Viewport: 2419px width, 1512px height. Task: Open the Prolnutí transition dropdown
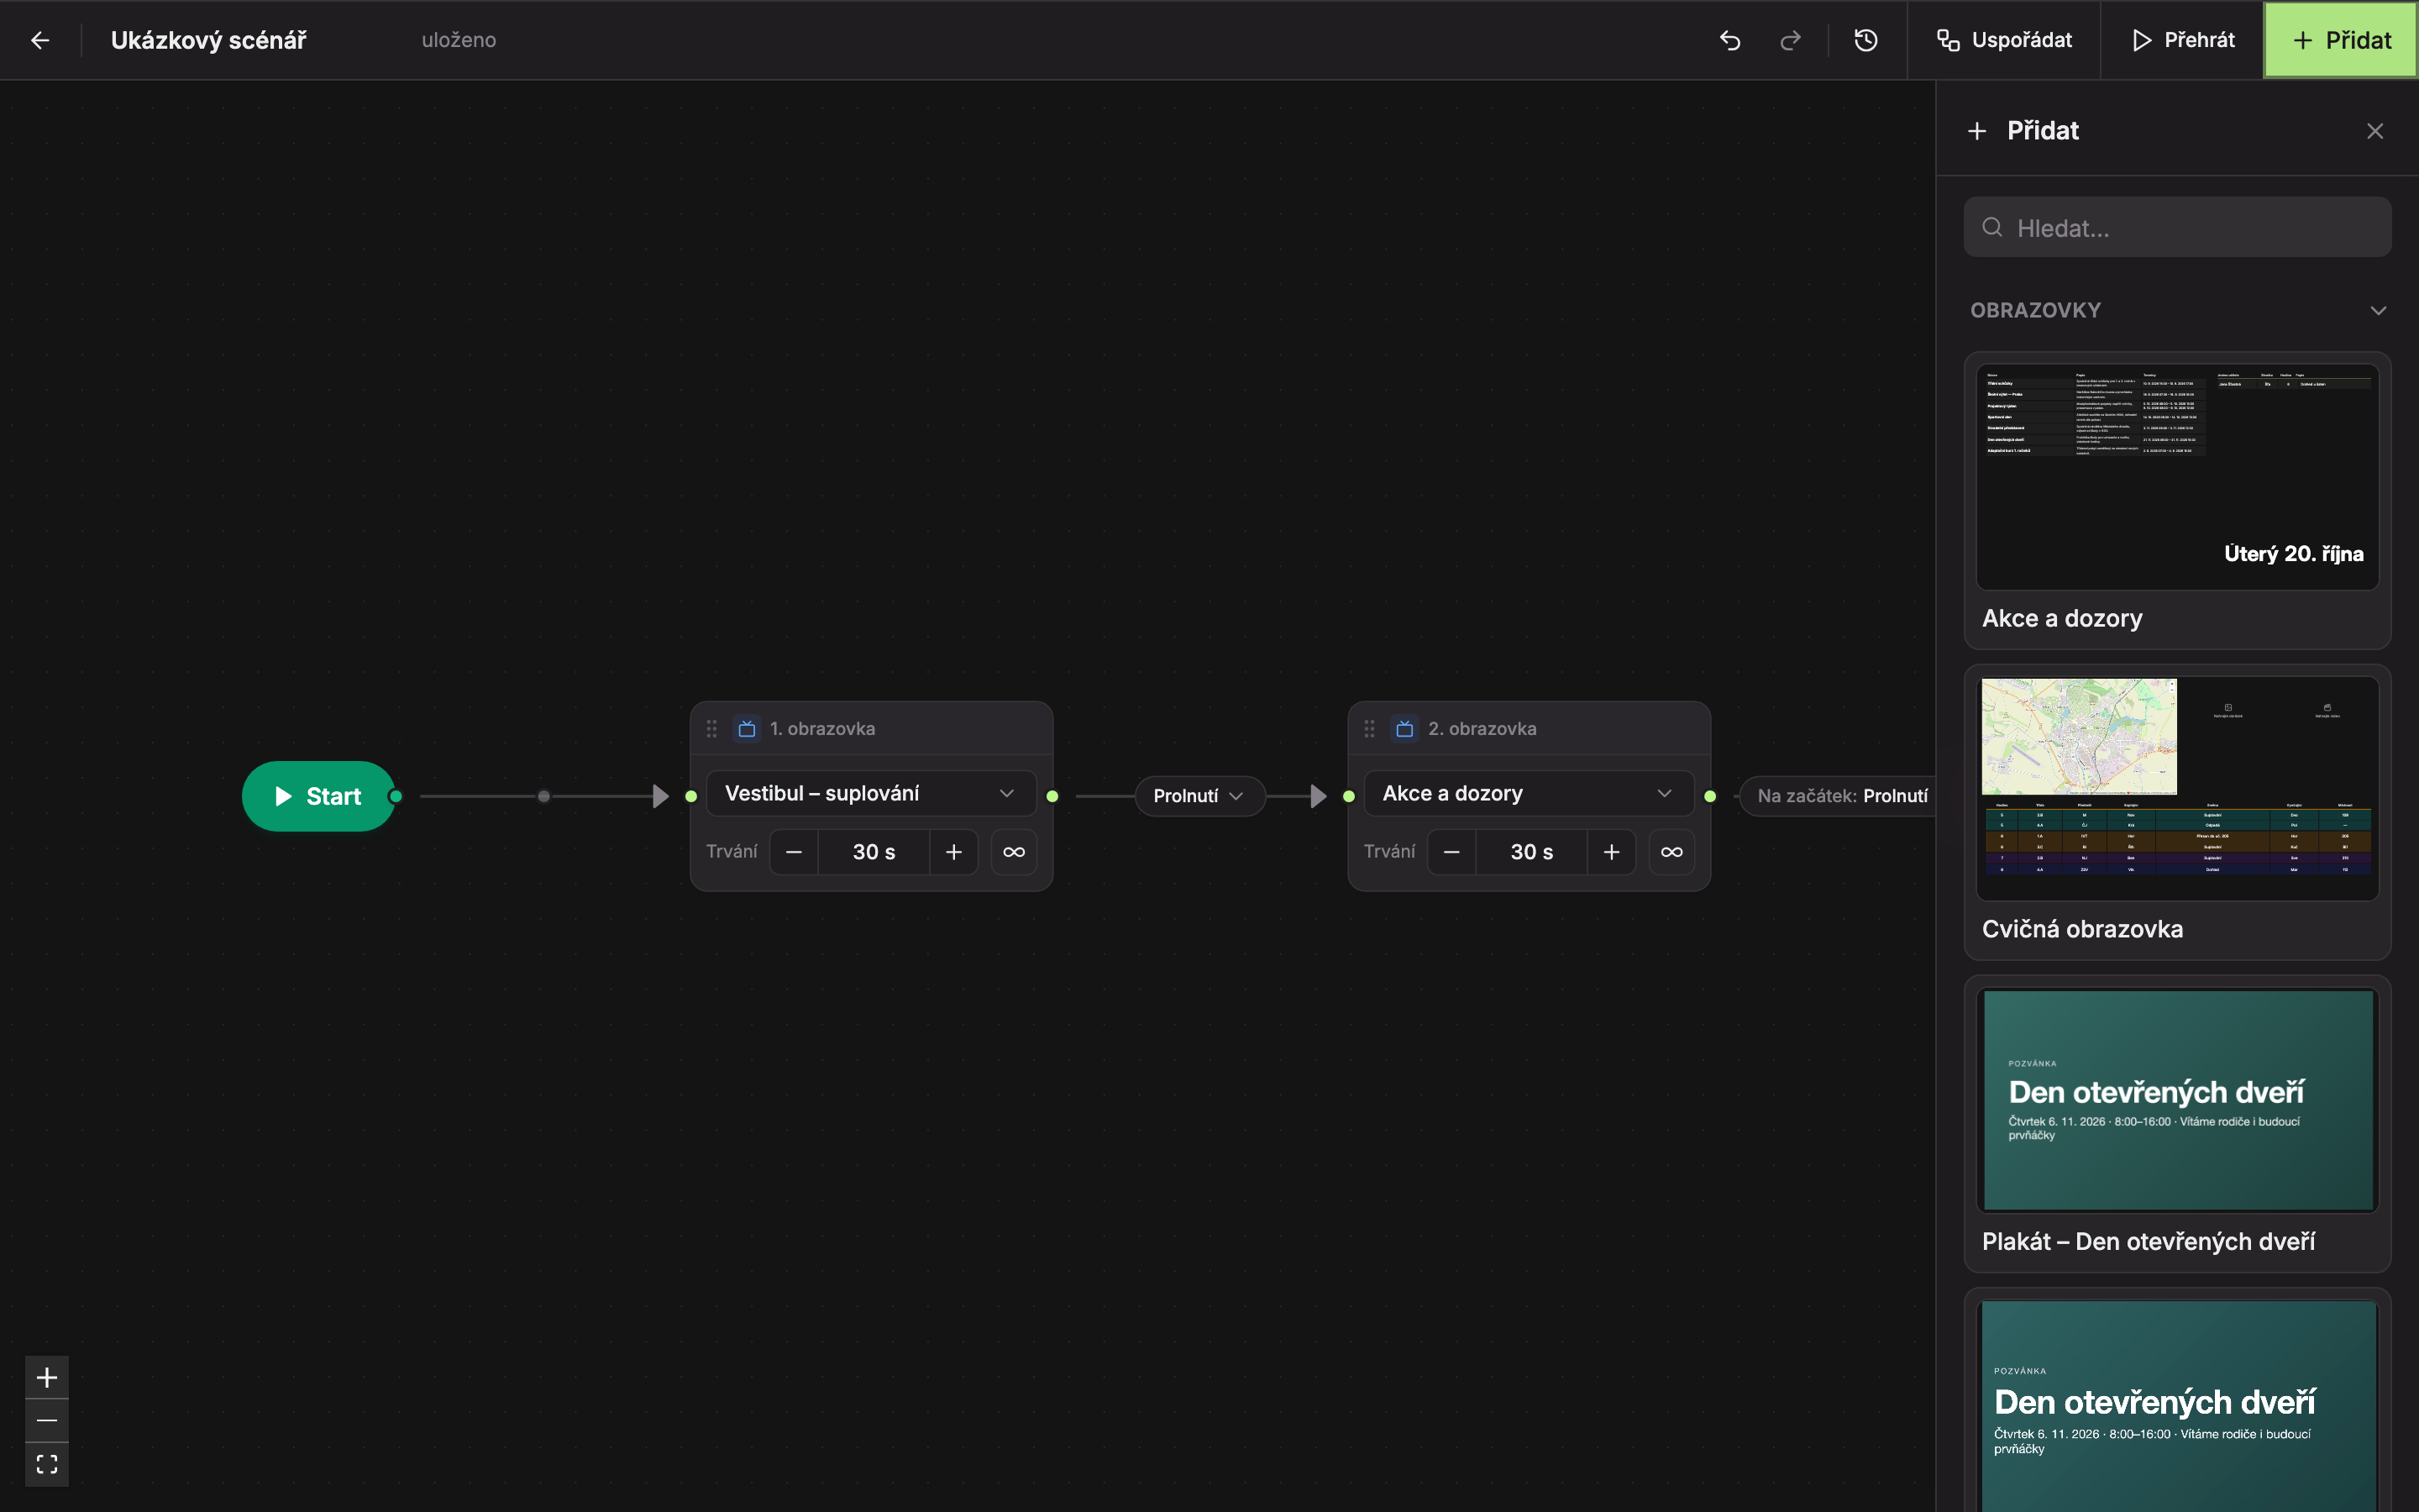pos(1199,796)
